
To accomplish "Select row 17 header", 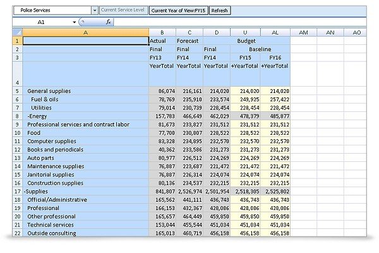I will pyautogui.click(x=18, y=191).
